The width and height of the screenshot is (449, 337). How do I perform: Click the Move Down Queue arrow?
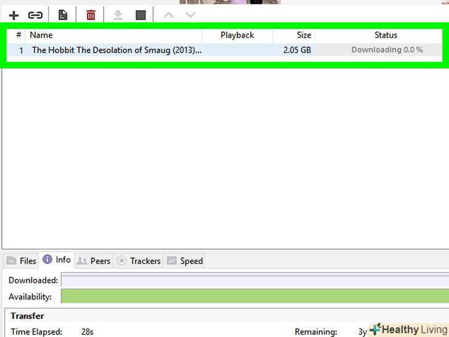(191, 15)
